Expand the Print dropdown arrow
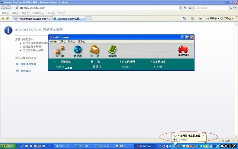Viewport: 238px width, 149px height. pos(204,19)
